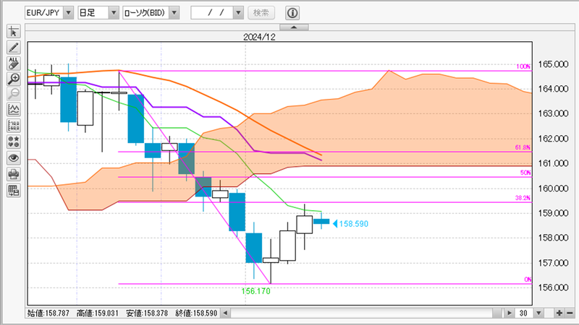Toggle the eye visibility icon
Viewport: 579px width, 325px height.
click(x=14, y=158)
